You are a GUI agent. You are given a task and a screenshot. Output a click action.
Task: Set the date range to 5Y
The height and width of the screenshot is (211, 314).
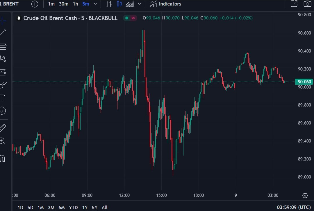94,208
